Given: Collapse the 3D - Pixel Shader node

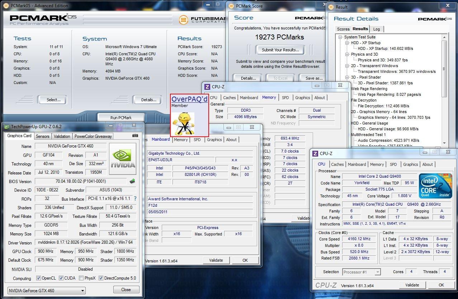Looking at the screenshot, I should pos(347,77).
